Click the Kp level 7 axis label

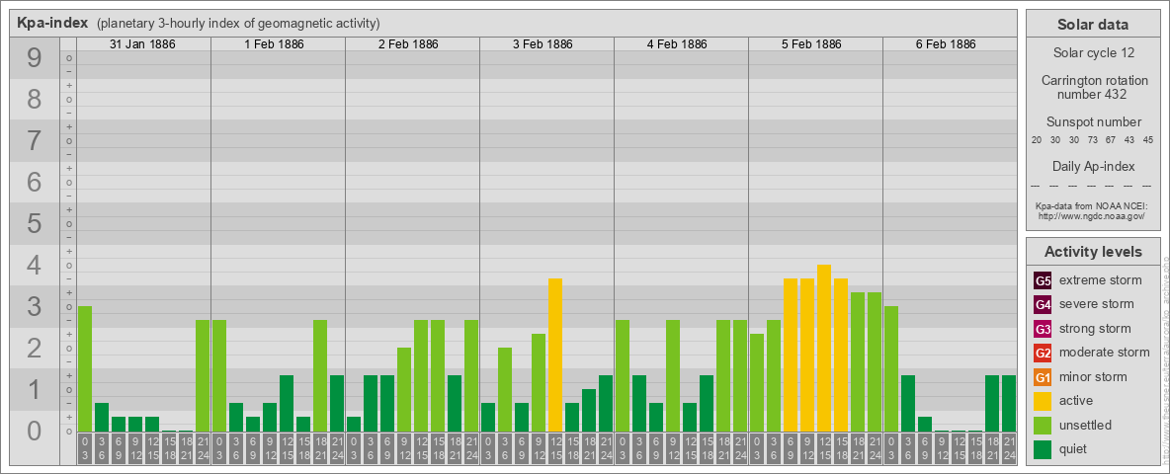click(x=35, y=141)
